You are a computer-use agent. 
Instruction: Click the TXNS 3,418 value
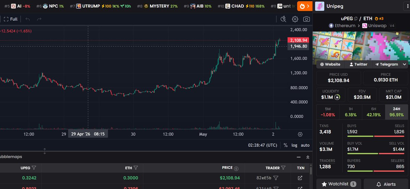tap(325, 132)
